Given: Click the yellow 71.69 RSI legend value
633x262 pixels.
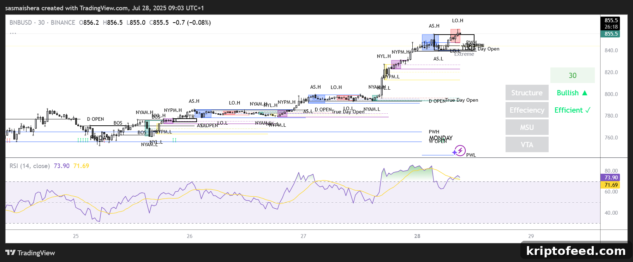Looking at the screenshot, I should click(x=81, y=166).
